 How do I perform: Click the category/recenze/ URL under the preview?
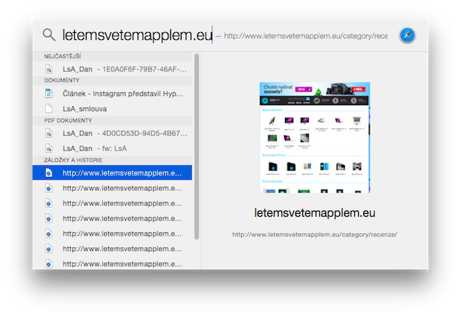coord(314,234)
